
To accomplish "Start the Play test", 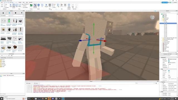I will [x=58, y=5].
